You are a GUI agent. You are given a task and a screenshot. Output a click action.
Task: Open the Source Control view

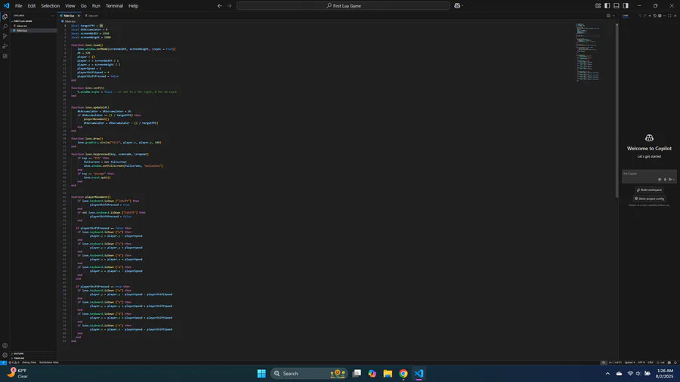[x=5, y=36]
